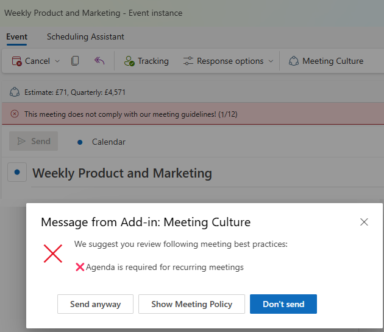
Task: Click the dialog title Message from Add-in
Action: click(x=146, y=222)
